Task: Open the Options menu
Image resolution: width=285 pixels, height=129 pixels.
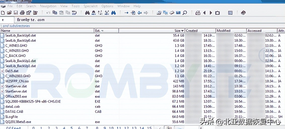Action: pos(107,6)
